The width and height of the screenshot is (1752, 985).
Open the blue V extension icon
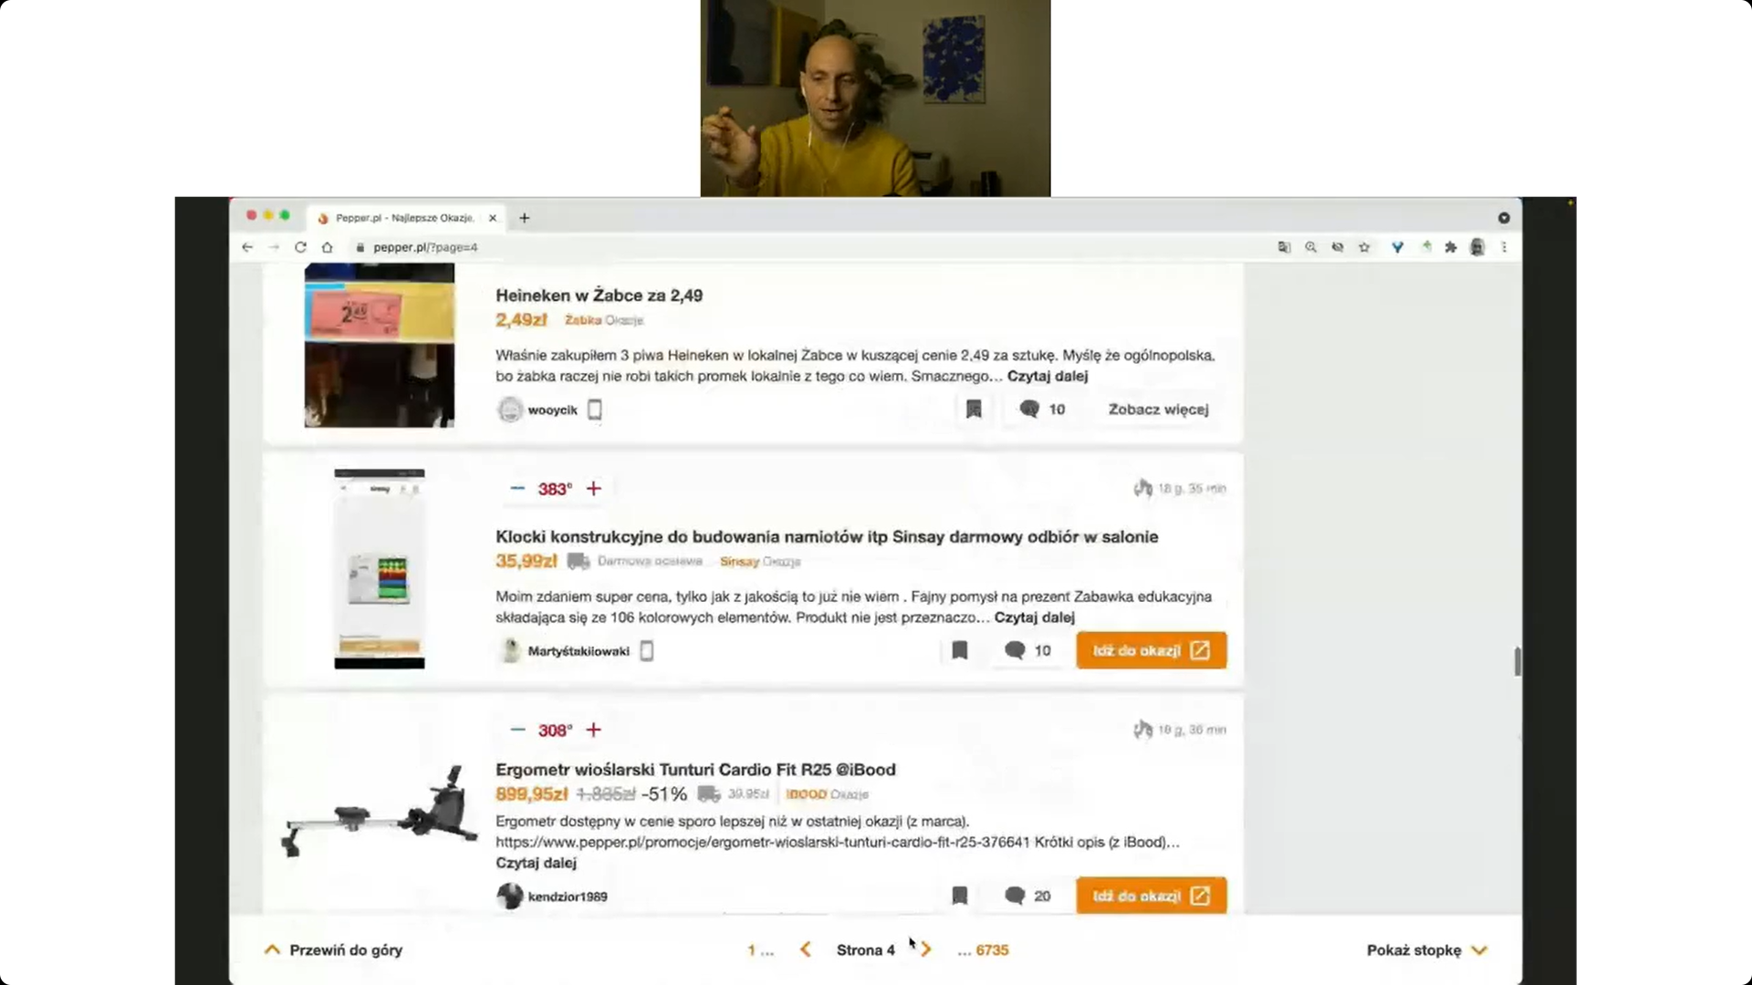tap(1397, 247)
